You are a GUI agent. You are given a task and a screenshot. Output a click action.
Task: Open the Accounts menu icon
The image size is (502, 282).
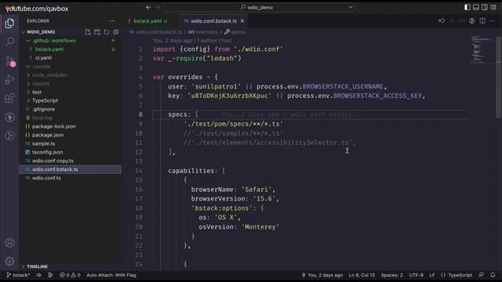(9, 243)
